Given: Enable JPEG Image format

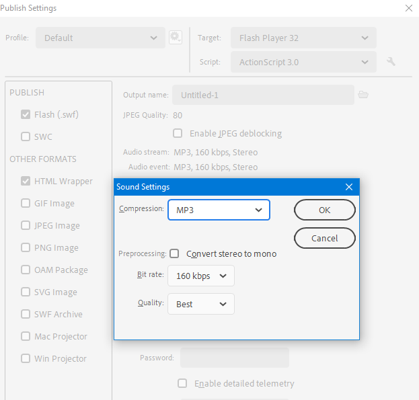Looking at the screenshot, I should pos(26,225).
